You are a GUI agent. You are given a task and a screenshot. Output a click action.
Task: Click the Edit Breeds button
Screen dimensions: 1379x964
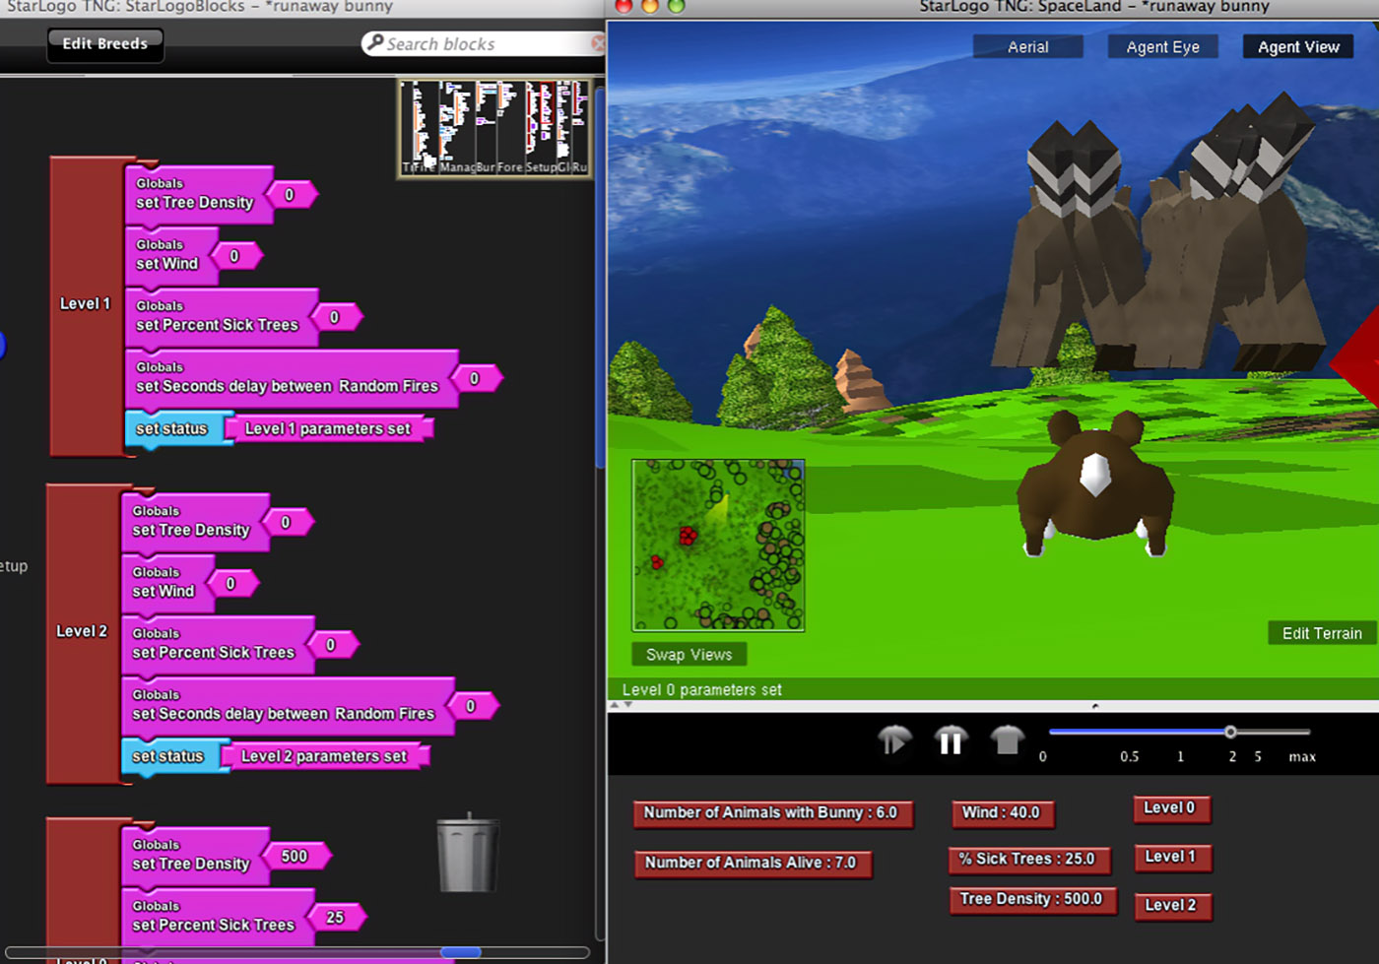click(x=105, y=44)
